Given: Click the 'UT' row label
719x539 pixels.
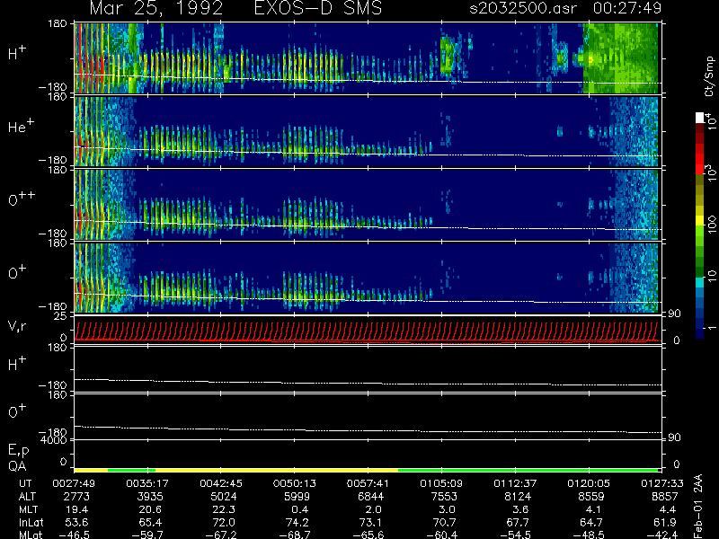Looking at the screenshot, I should (25, 483).
